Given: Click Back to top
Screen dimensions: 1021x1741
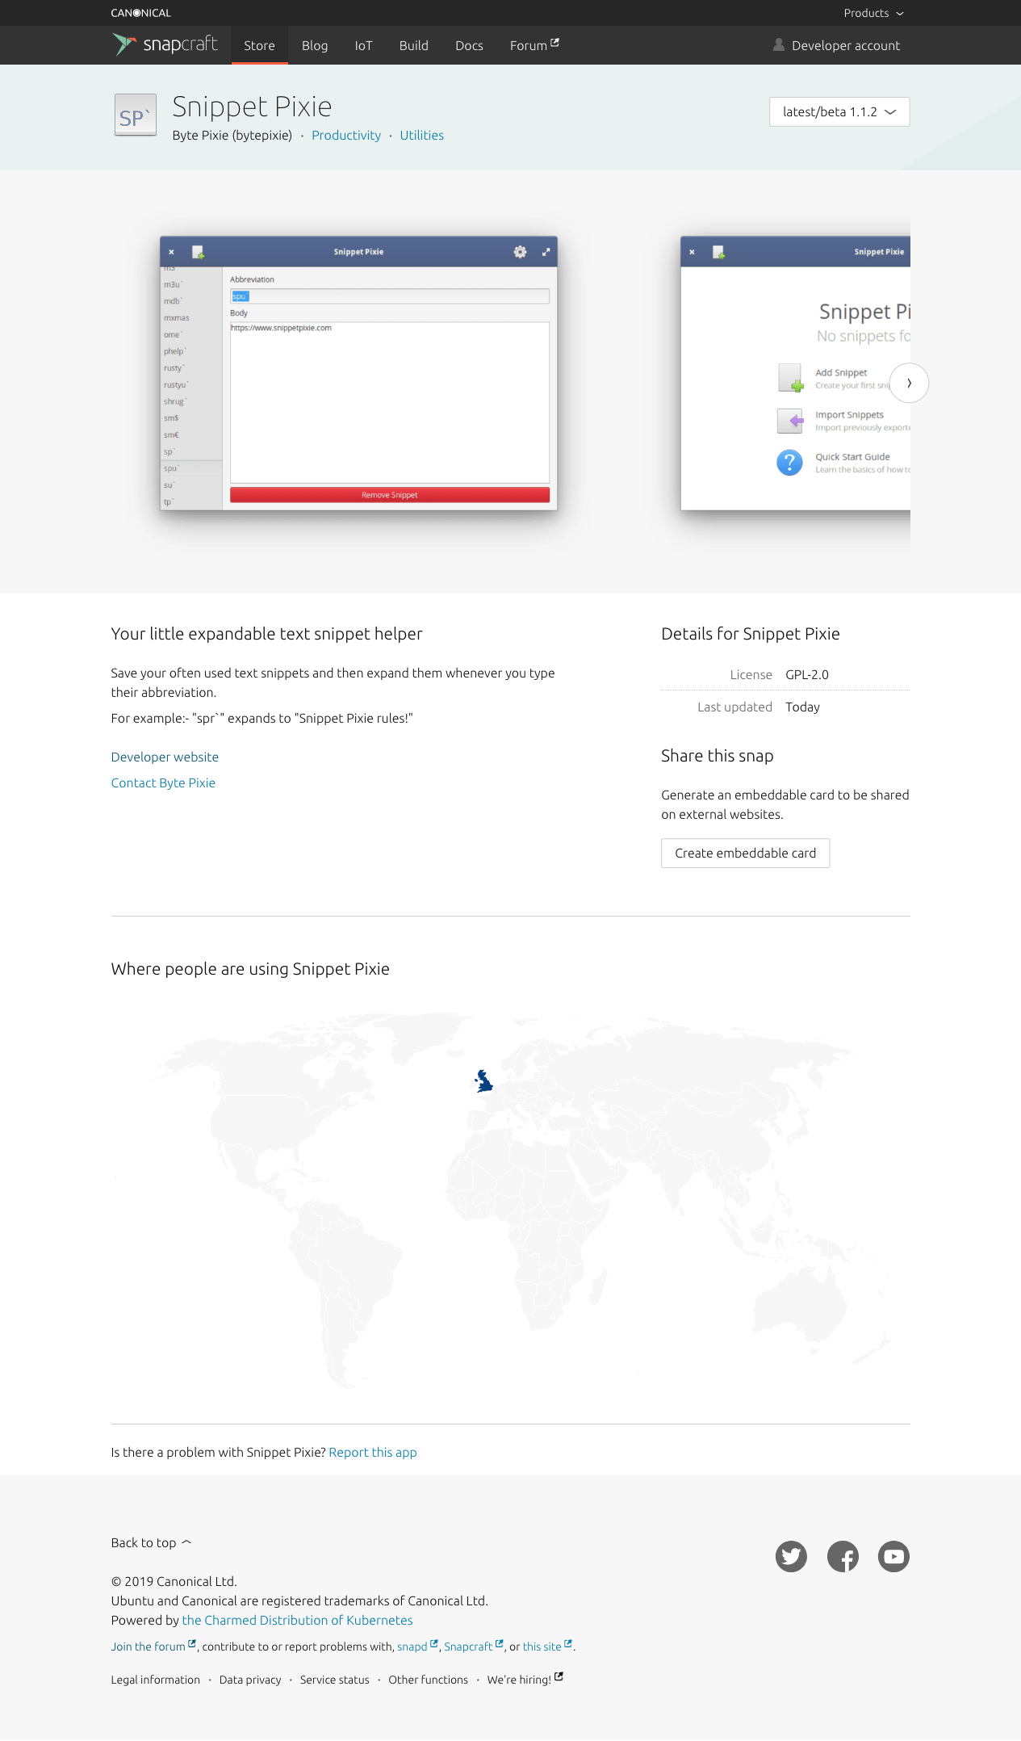Looking at the screenshot, I should click(x=151, y=1542).
